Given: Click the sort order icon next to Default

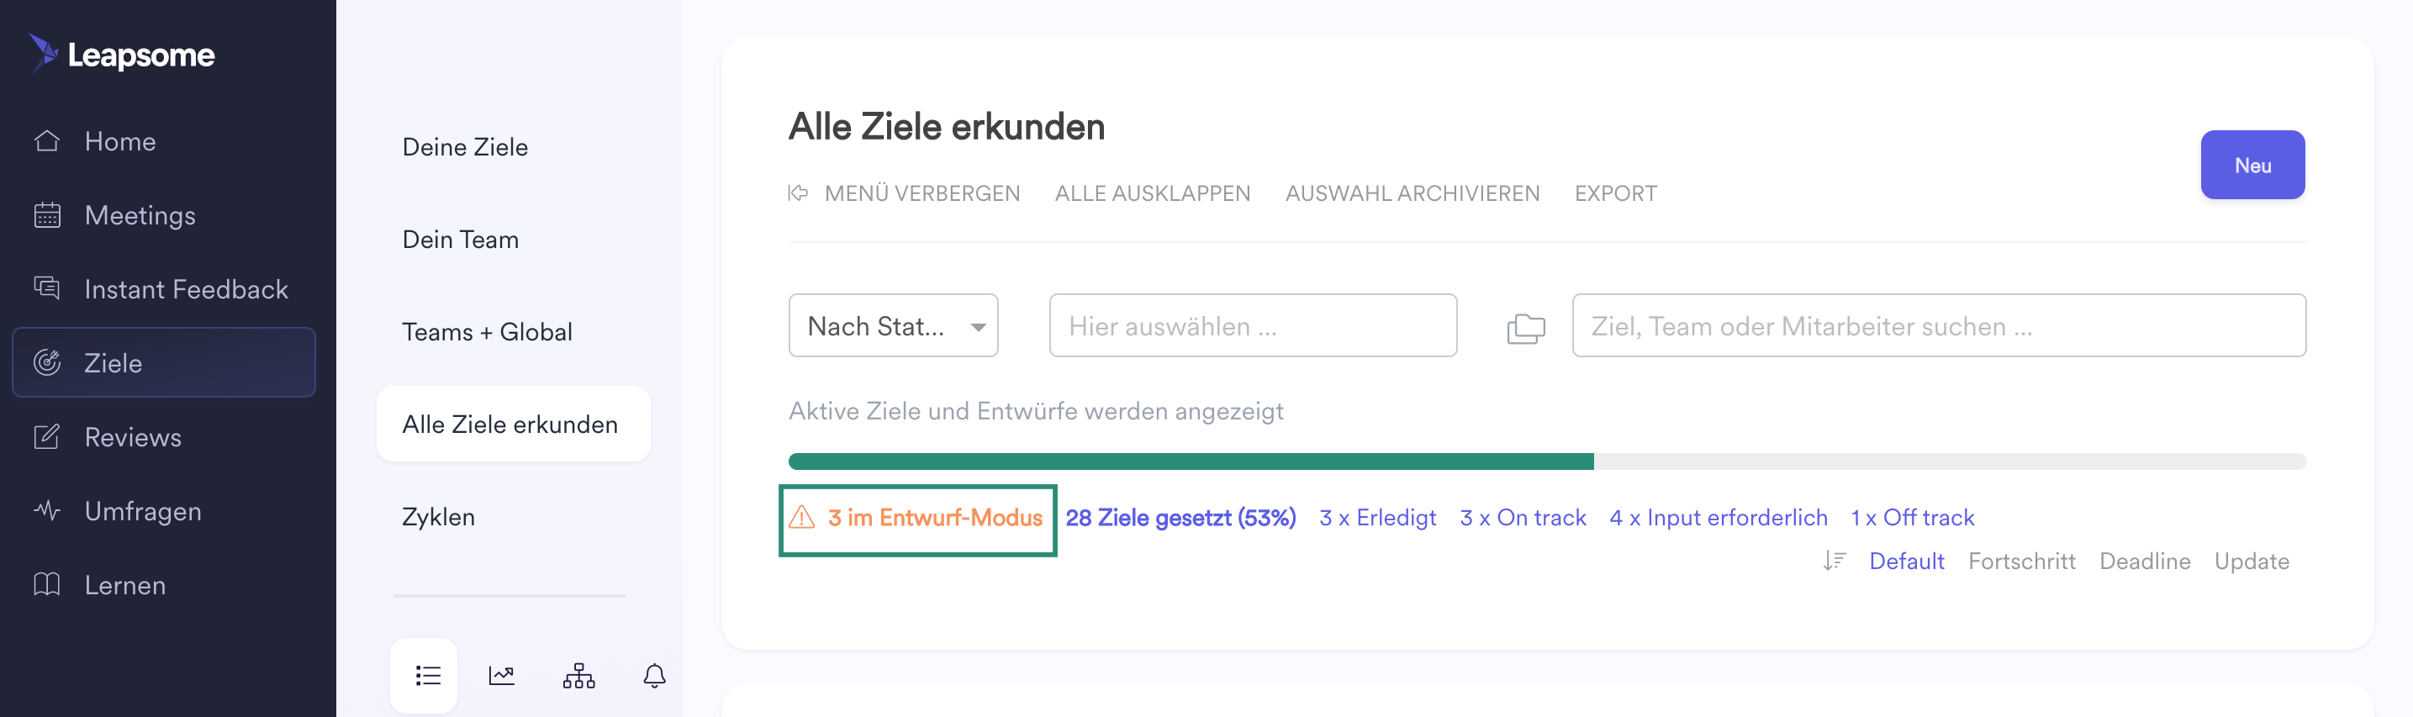Looking at the screenshot, I should tap(1833, 561).
